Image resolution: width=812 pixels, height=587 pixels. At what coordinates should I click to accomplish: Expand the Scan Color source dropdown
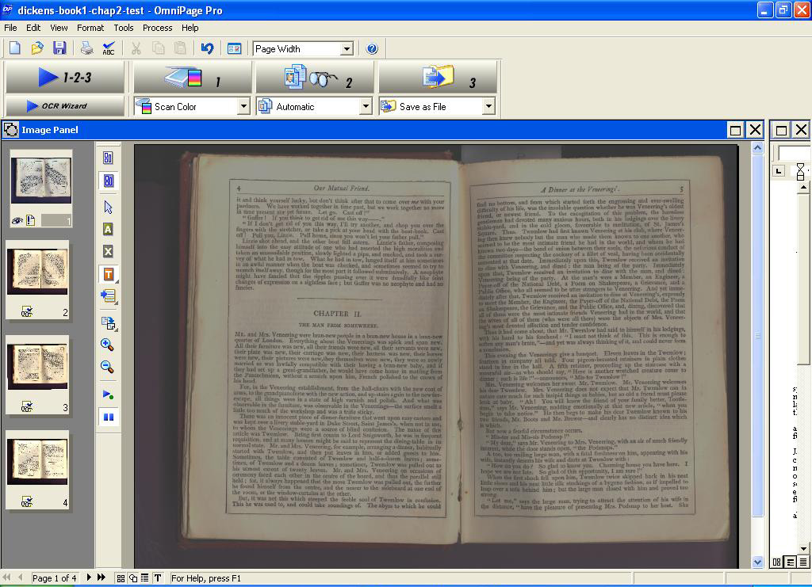point(243,106)
